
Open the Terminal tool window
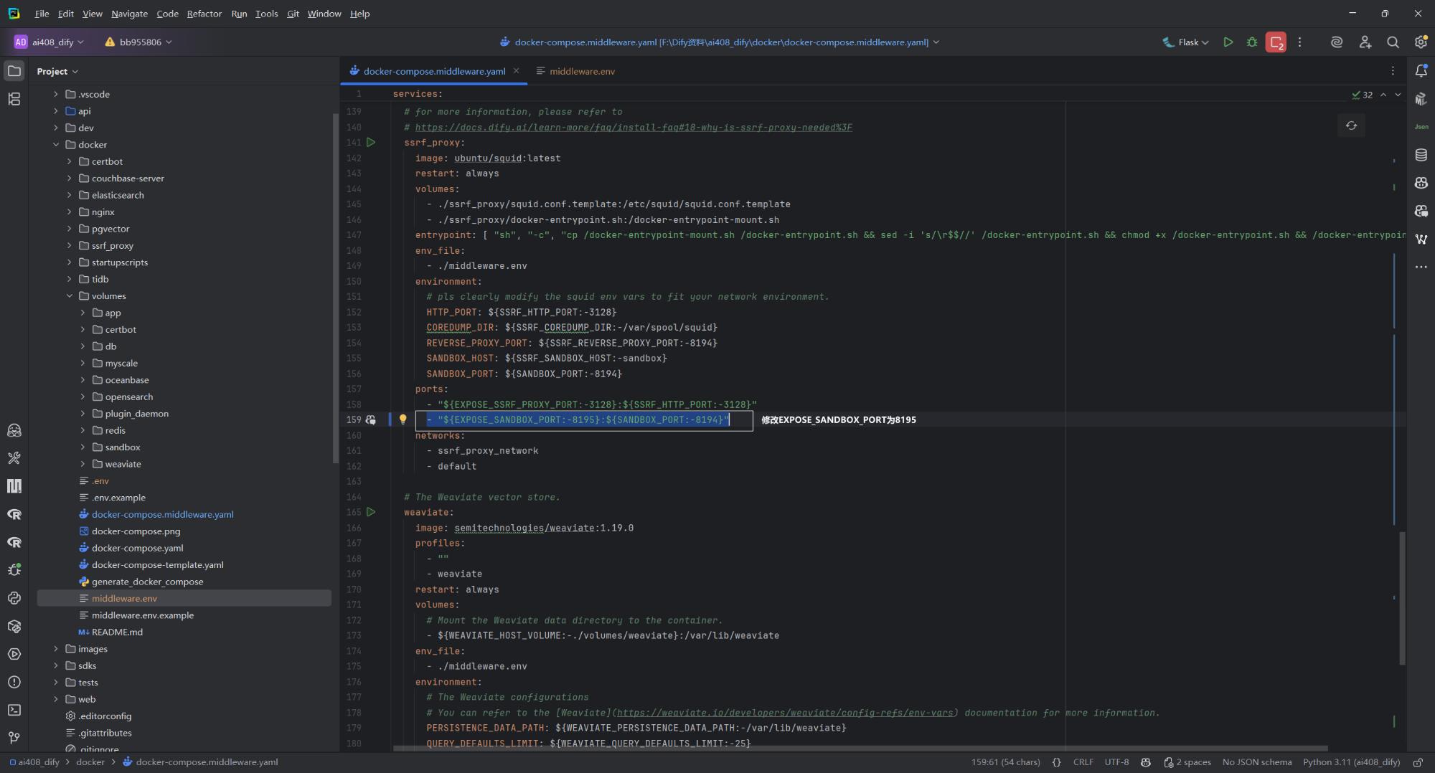[x=14, y=710]
